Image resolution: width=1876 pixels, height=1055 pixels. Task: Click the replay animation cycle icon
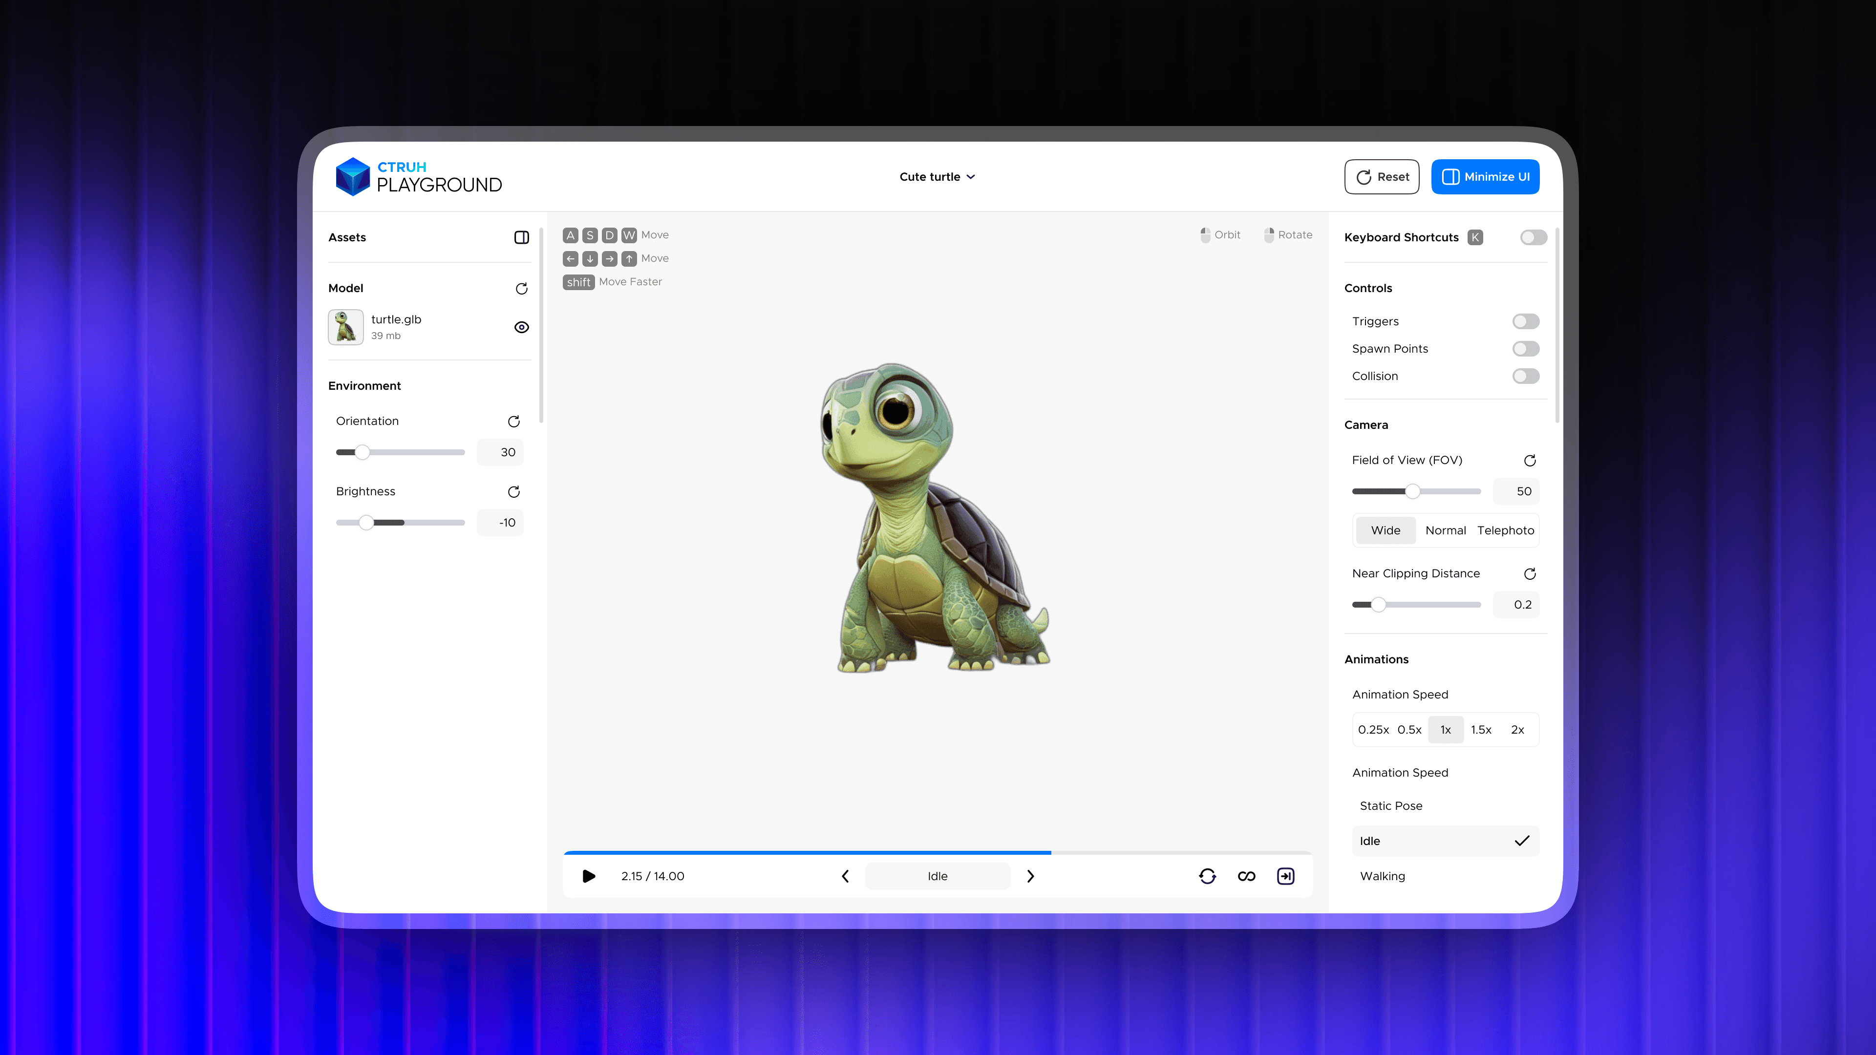pyautogui.click(x=1207, y=876)
